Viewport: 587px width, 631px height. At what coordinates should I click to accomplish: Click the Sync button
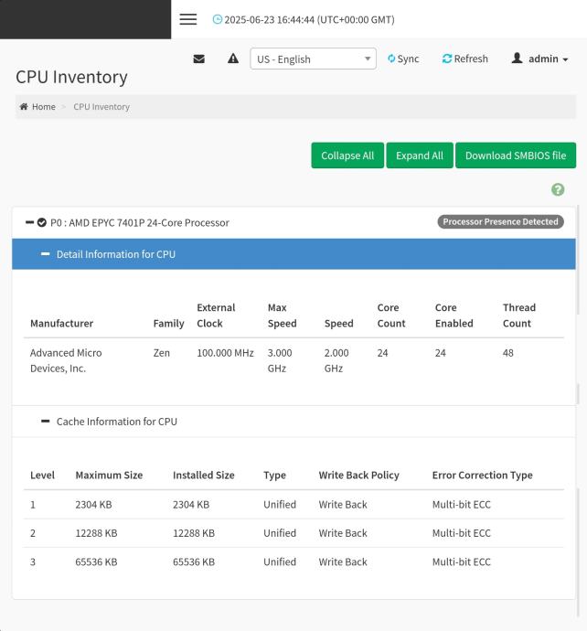pyautogui.click(x=403, y=59)
